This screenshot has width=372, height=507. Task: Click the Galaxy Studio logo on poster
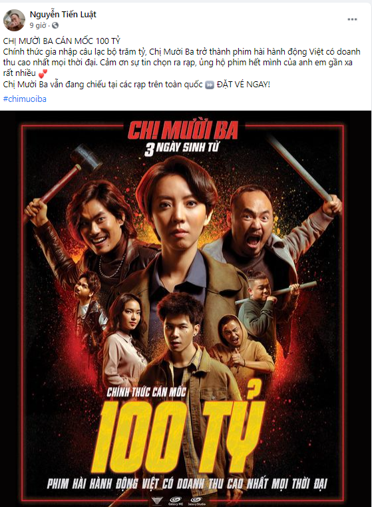pos(196,502)
